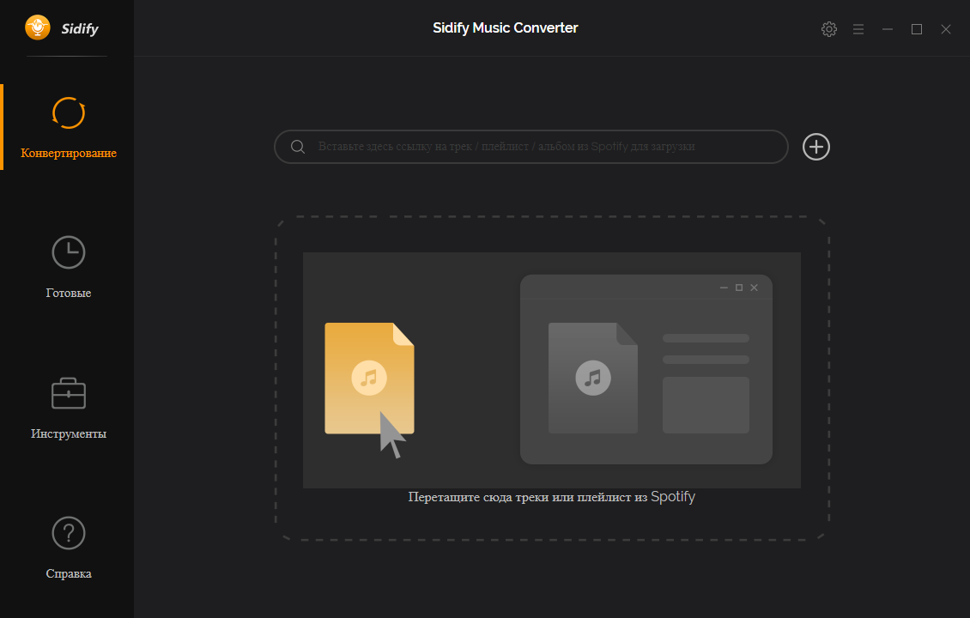
Task: Open the Конвертирование circular arrows icon
Action: pos(69,112)
